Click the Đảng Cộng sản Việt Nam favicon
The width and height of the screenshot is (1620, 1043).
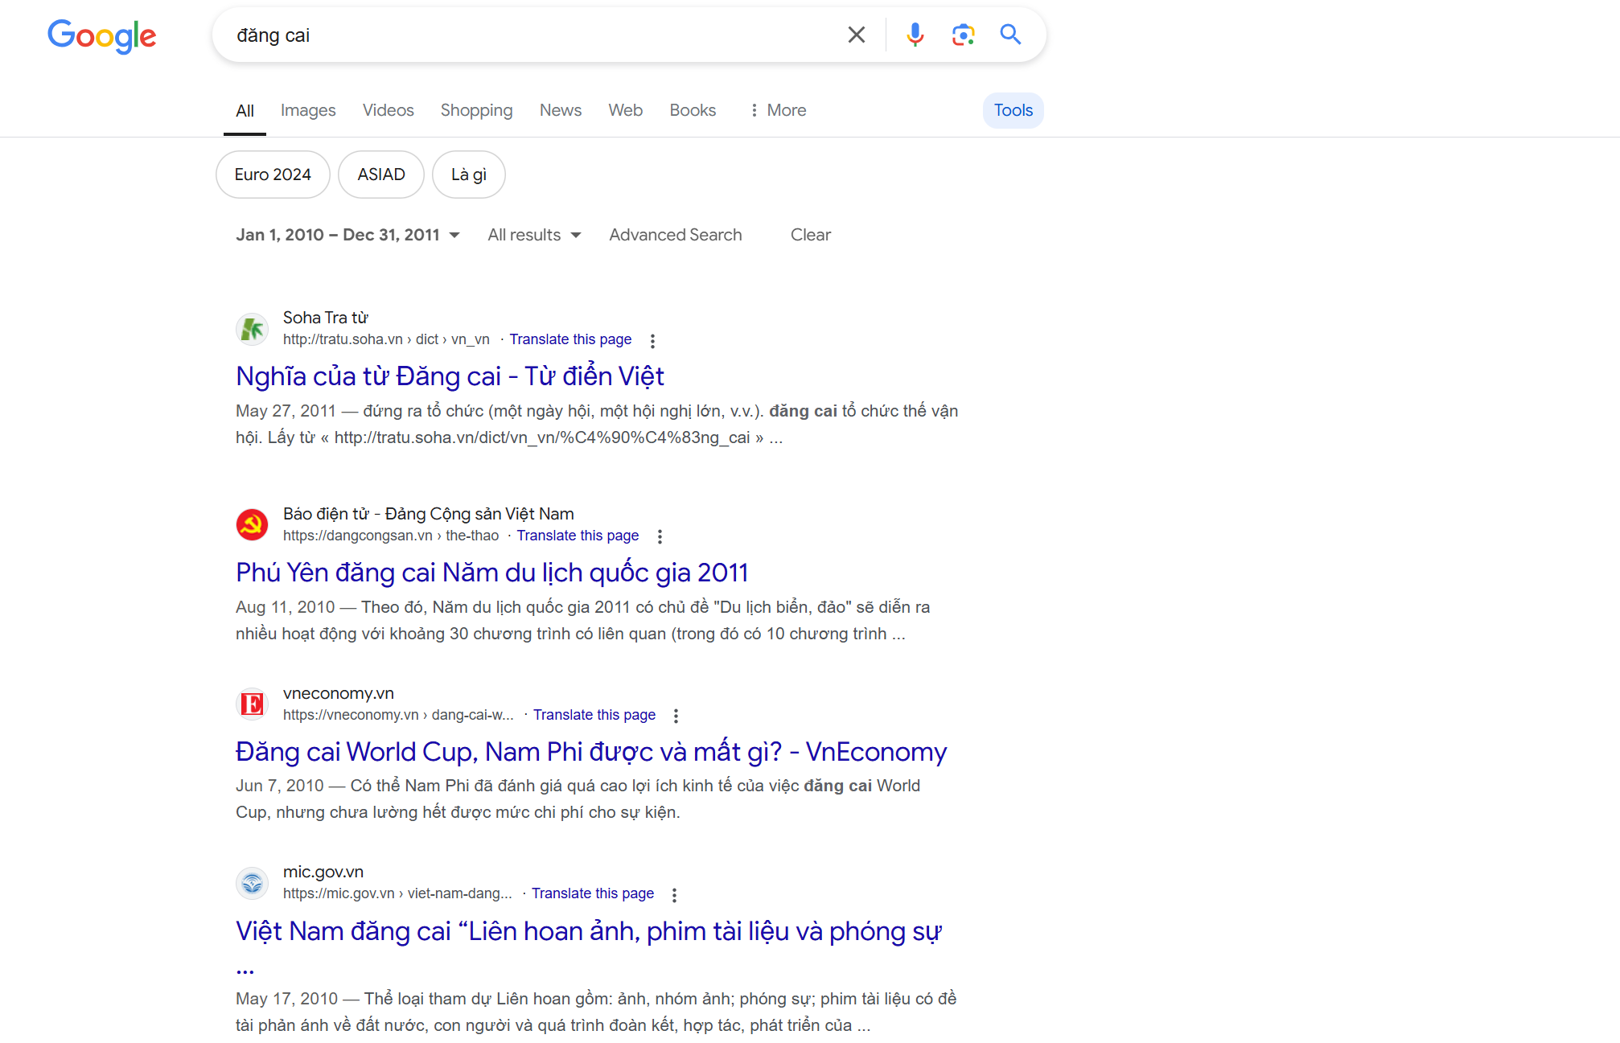[252, 525]
